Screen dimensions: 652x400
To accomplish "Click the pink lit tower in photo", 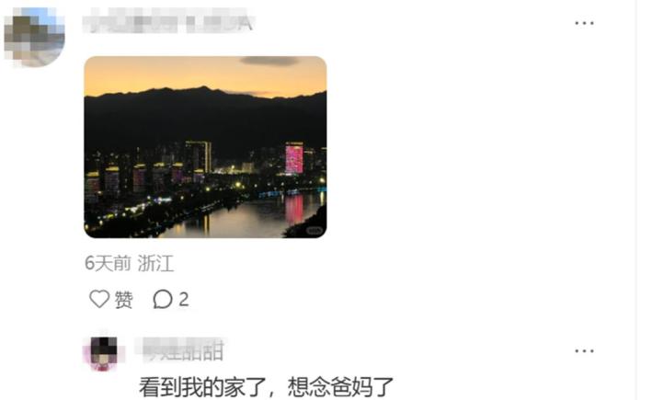I will click(294, 158).
